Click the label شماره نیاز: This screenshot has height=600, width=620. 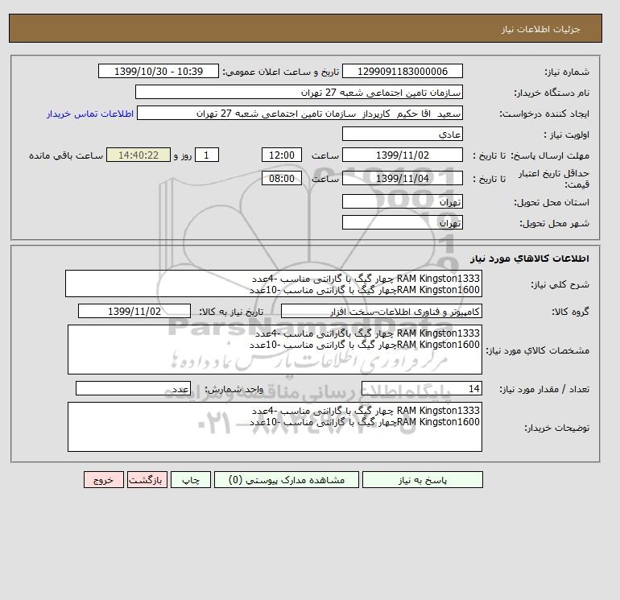pos(567,72)
